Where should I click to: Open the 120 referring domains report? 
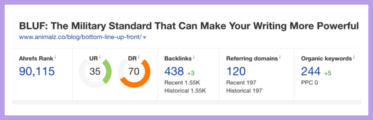(236, 71)
